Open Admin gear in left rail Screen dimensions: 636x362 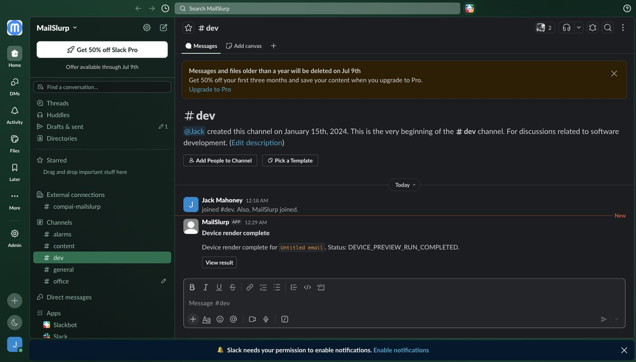tap(15, 238)
